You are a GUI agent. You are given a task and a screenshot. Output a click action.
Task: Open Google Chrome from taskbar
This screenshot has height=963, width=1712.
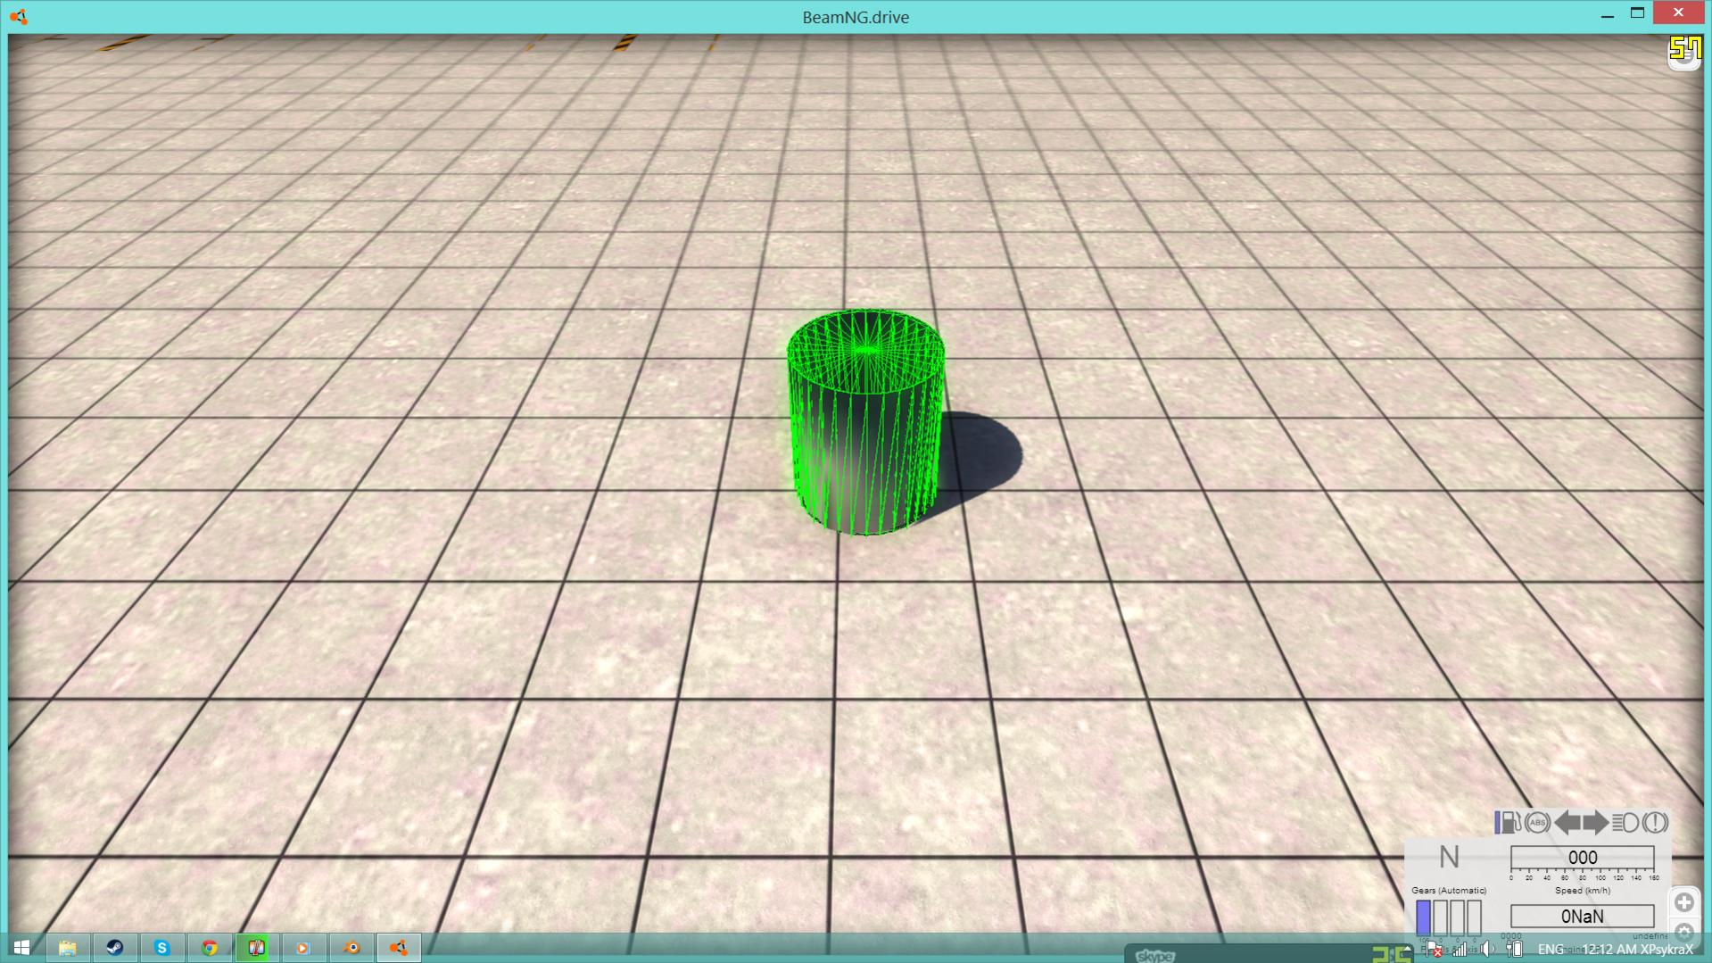[x=210, y=948]
